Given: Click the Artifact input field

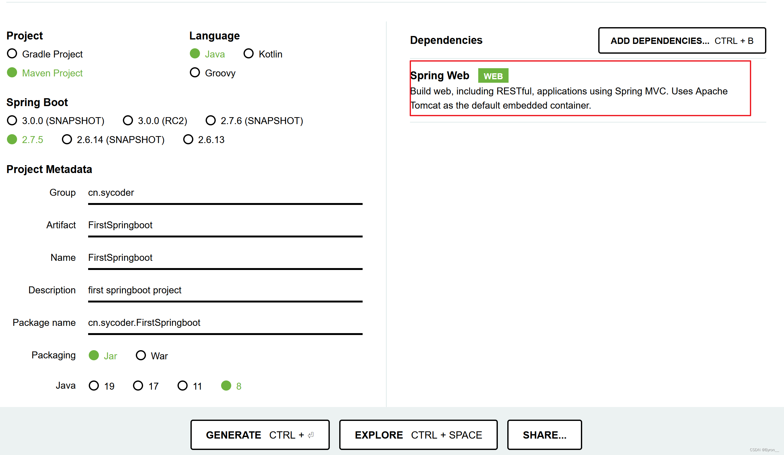Looking at the screenshot, I should pos(225,225).
